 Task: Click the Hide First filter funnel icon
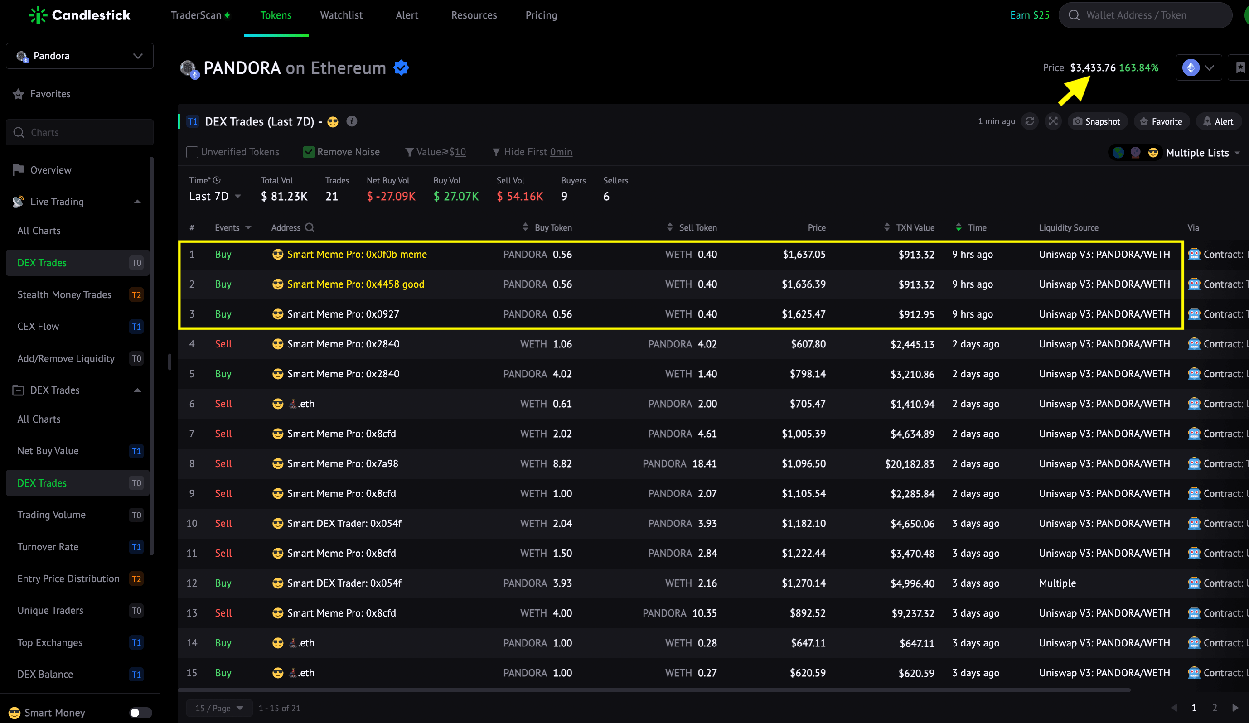[x=496, y=152]
